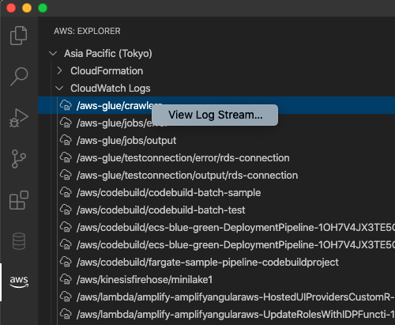Click icon beside UpdateRolesWithIDPFuncti lambda log group
The width and height of the screenshot is (395, 325).
(66, 314)
